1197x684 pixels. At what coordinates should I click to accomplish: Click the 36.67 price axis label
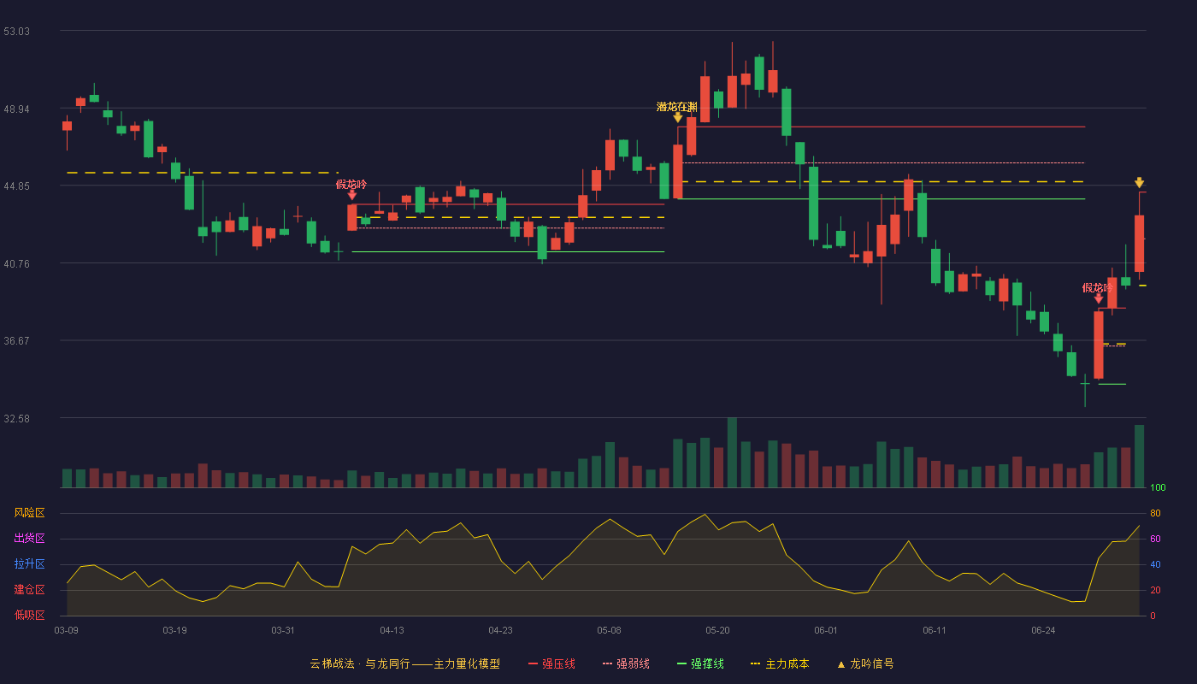(16, 341)
